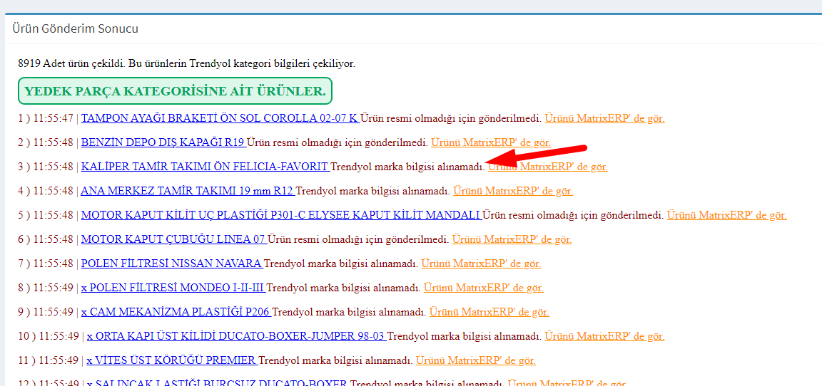This screenshot has width=822, height=386.
Task: Open POLEN FİLTRESİ NISSAN NAVARA product
Action: coord(171,264)
